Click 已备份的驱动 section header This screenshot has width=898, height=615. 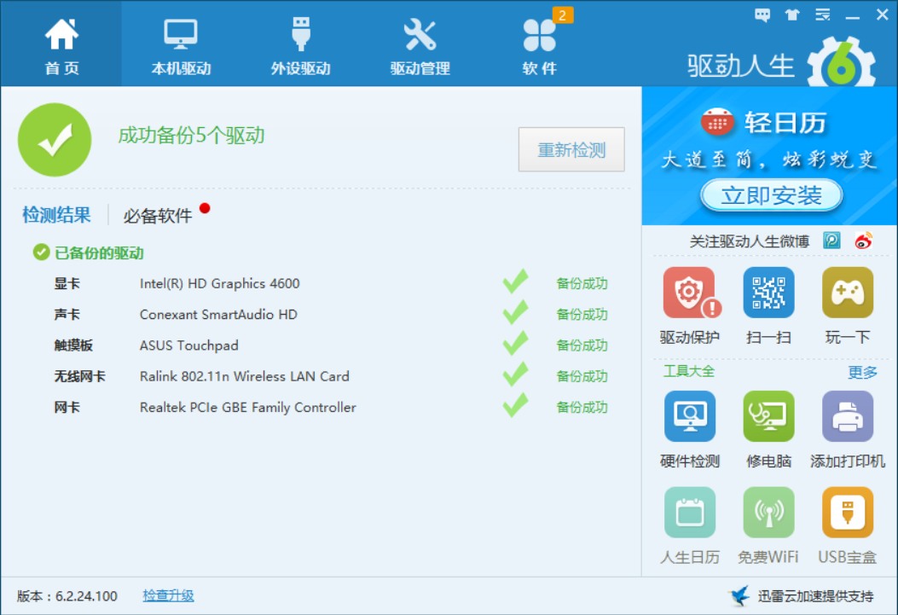click(x=89, y=252)
